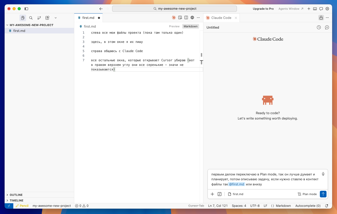The width and height of the screenshot is (337, 214).
Task: Switch the Plan mode selector
Action: pos(307,194)
